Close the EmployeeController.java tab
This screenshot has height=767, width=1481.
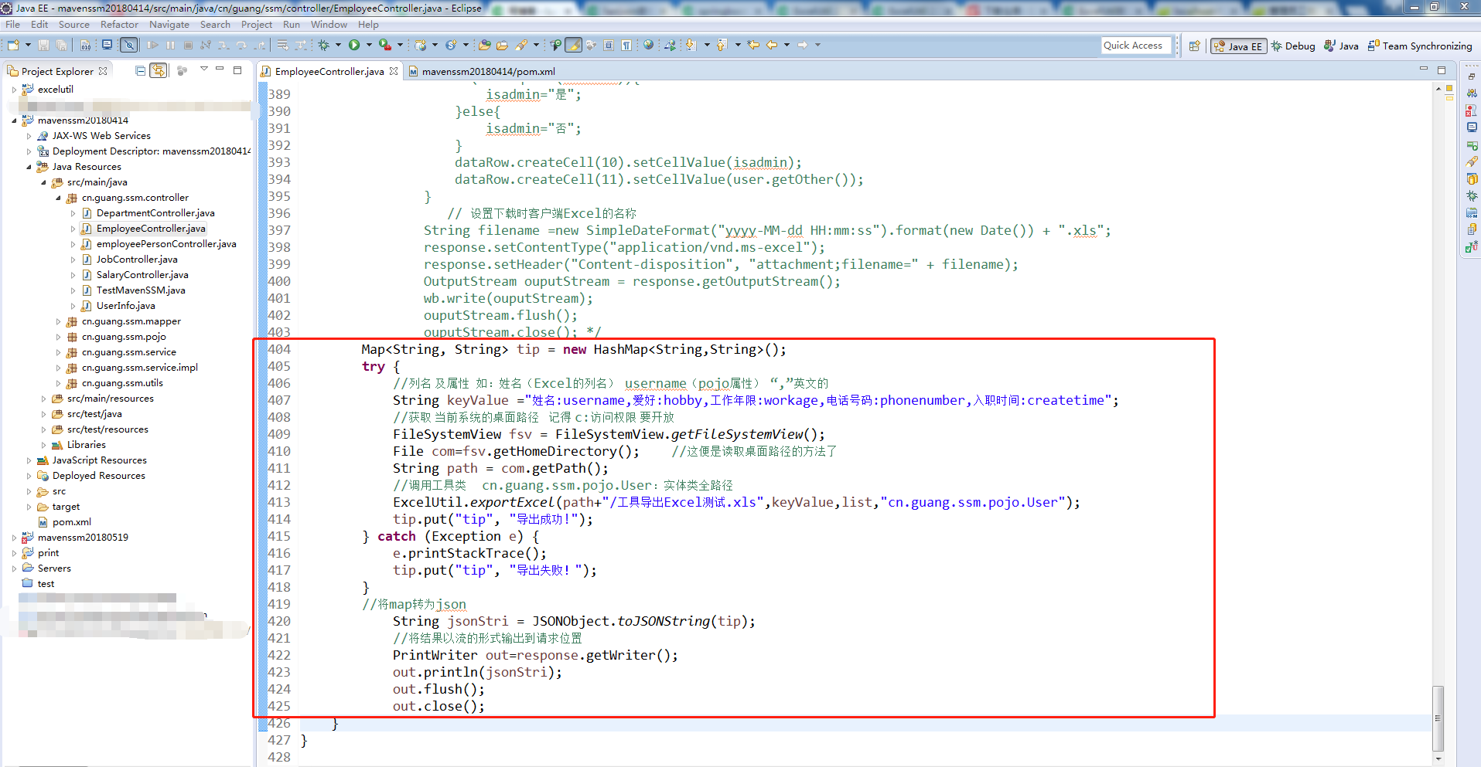tap(394, 71)
